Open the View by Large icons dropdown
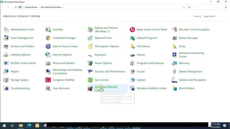 pos(210,16)
